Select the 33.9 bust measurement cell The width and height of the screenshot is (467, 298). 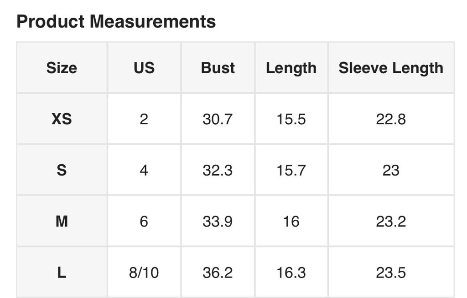[x=218, y=222]
